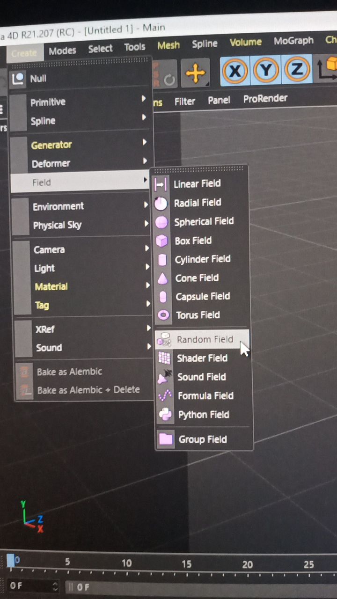Click the Null object icon
The image size is (337, 599).
click(18, 78)
